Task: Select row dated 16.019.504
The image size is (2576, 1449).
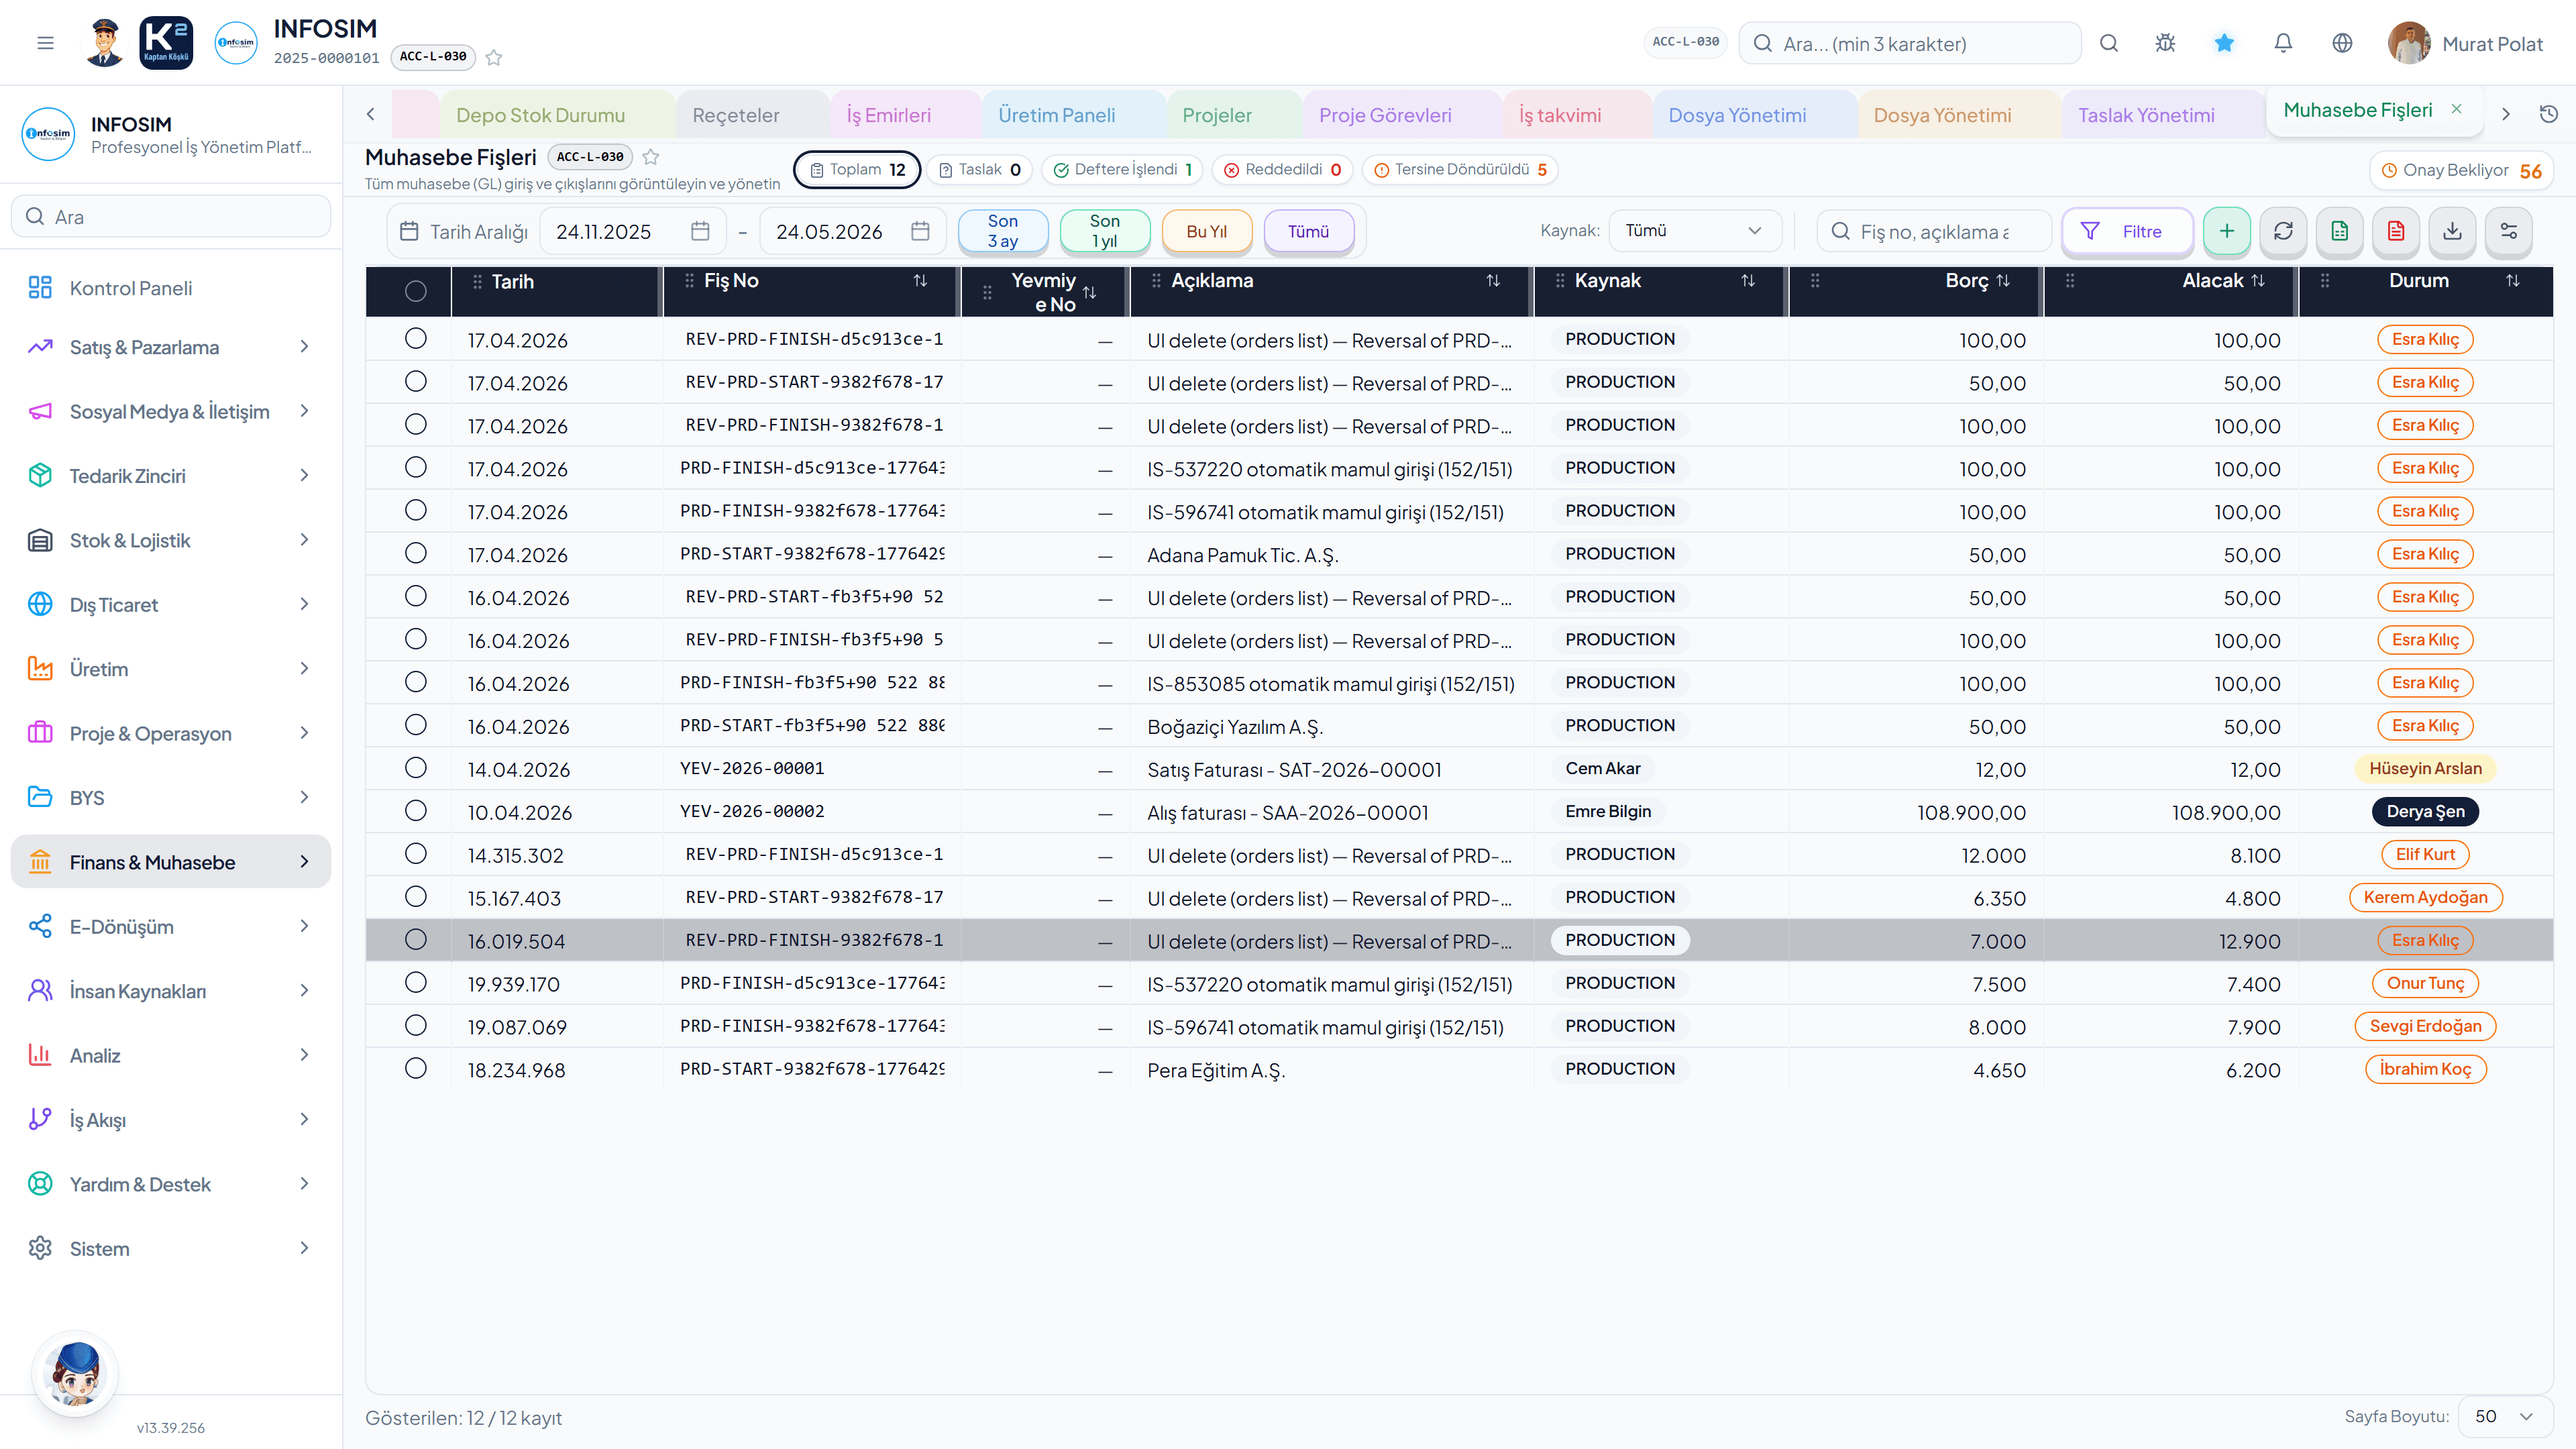Action: pos(416,940)
